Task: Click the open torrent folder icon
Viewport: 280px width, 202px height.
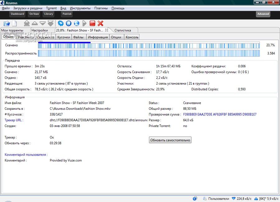Action: pyautogui.click(x=7, y=23)
